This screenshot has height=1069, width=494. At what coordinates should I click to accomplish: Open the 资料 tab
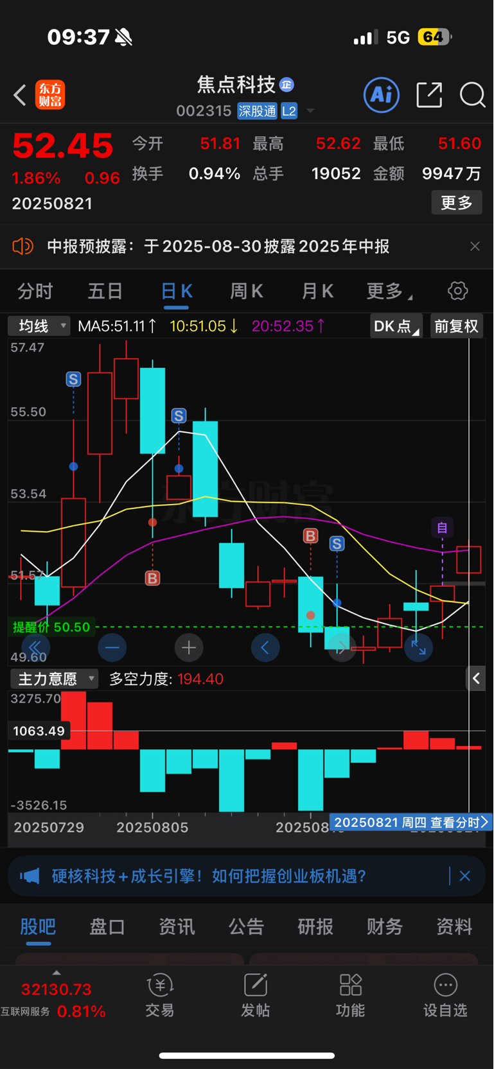(454, 926)
